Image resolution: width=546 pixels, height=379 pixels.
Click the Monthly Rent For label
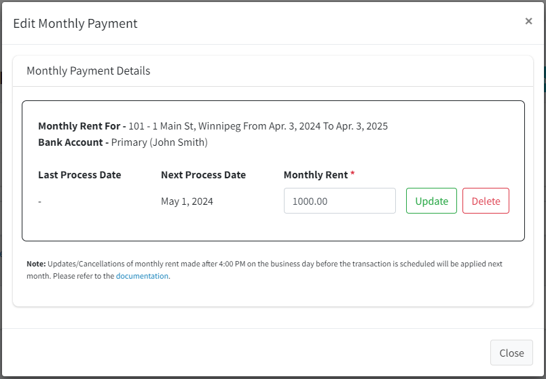[81, 126]
